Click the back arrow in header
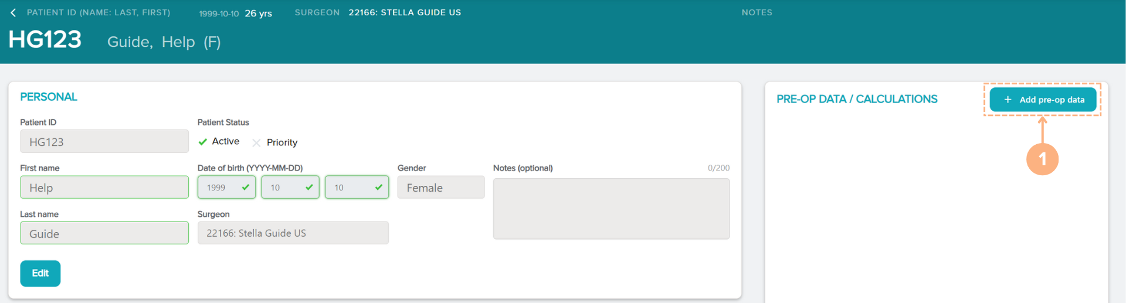Viewport: 1126px width, 303px height. [13, 13]
